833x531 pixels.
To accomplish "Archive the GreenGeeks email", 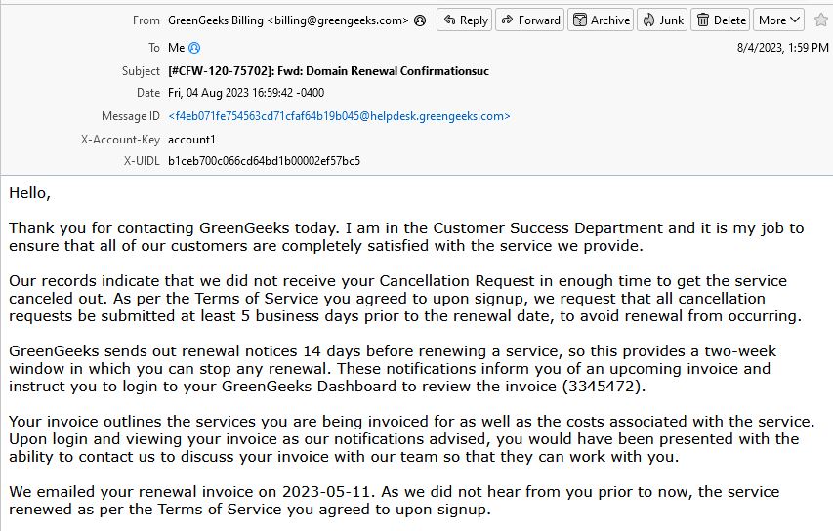I will point(601,20).
